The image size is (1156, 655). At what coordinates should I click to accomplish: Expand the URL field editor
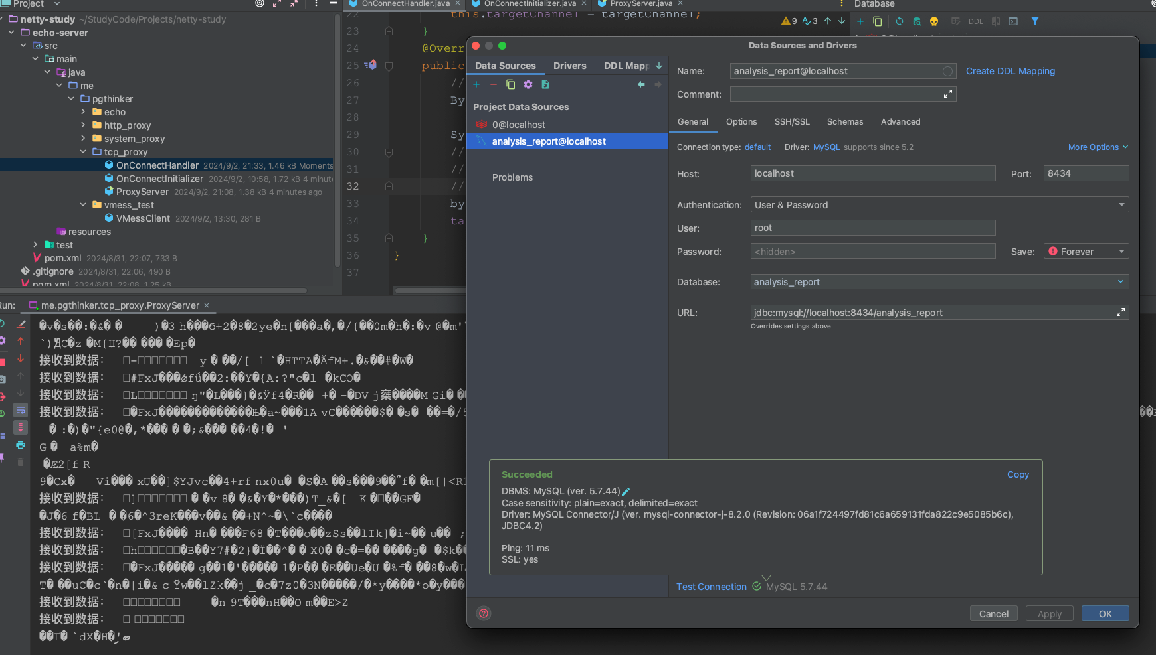point(1121,312)
